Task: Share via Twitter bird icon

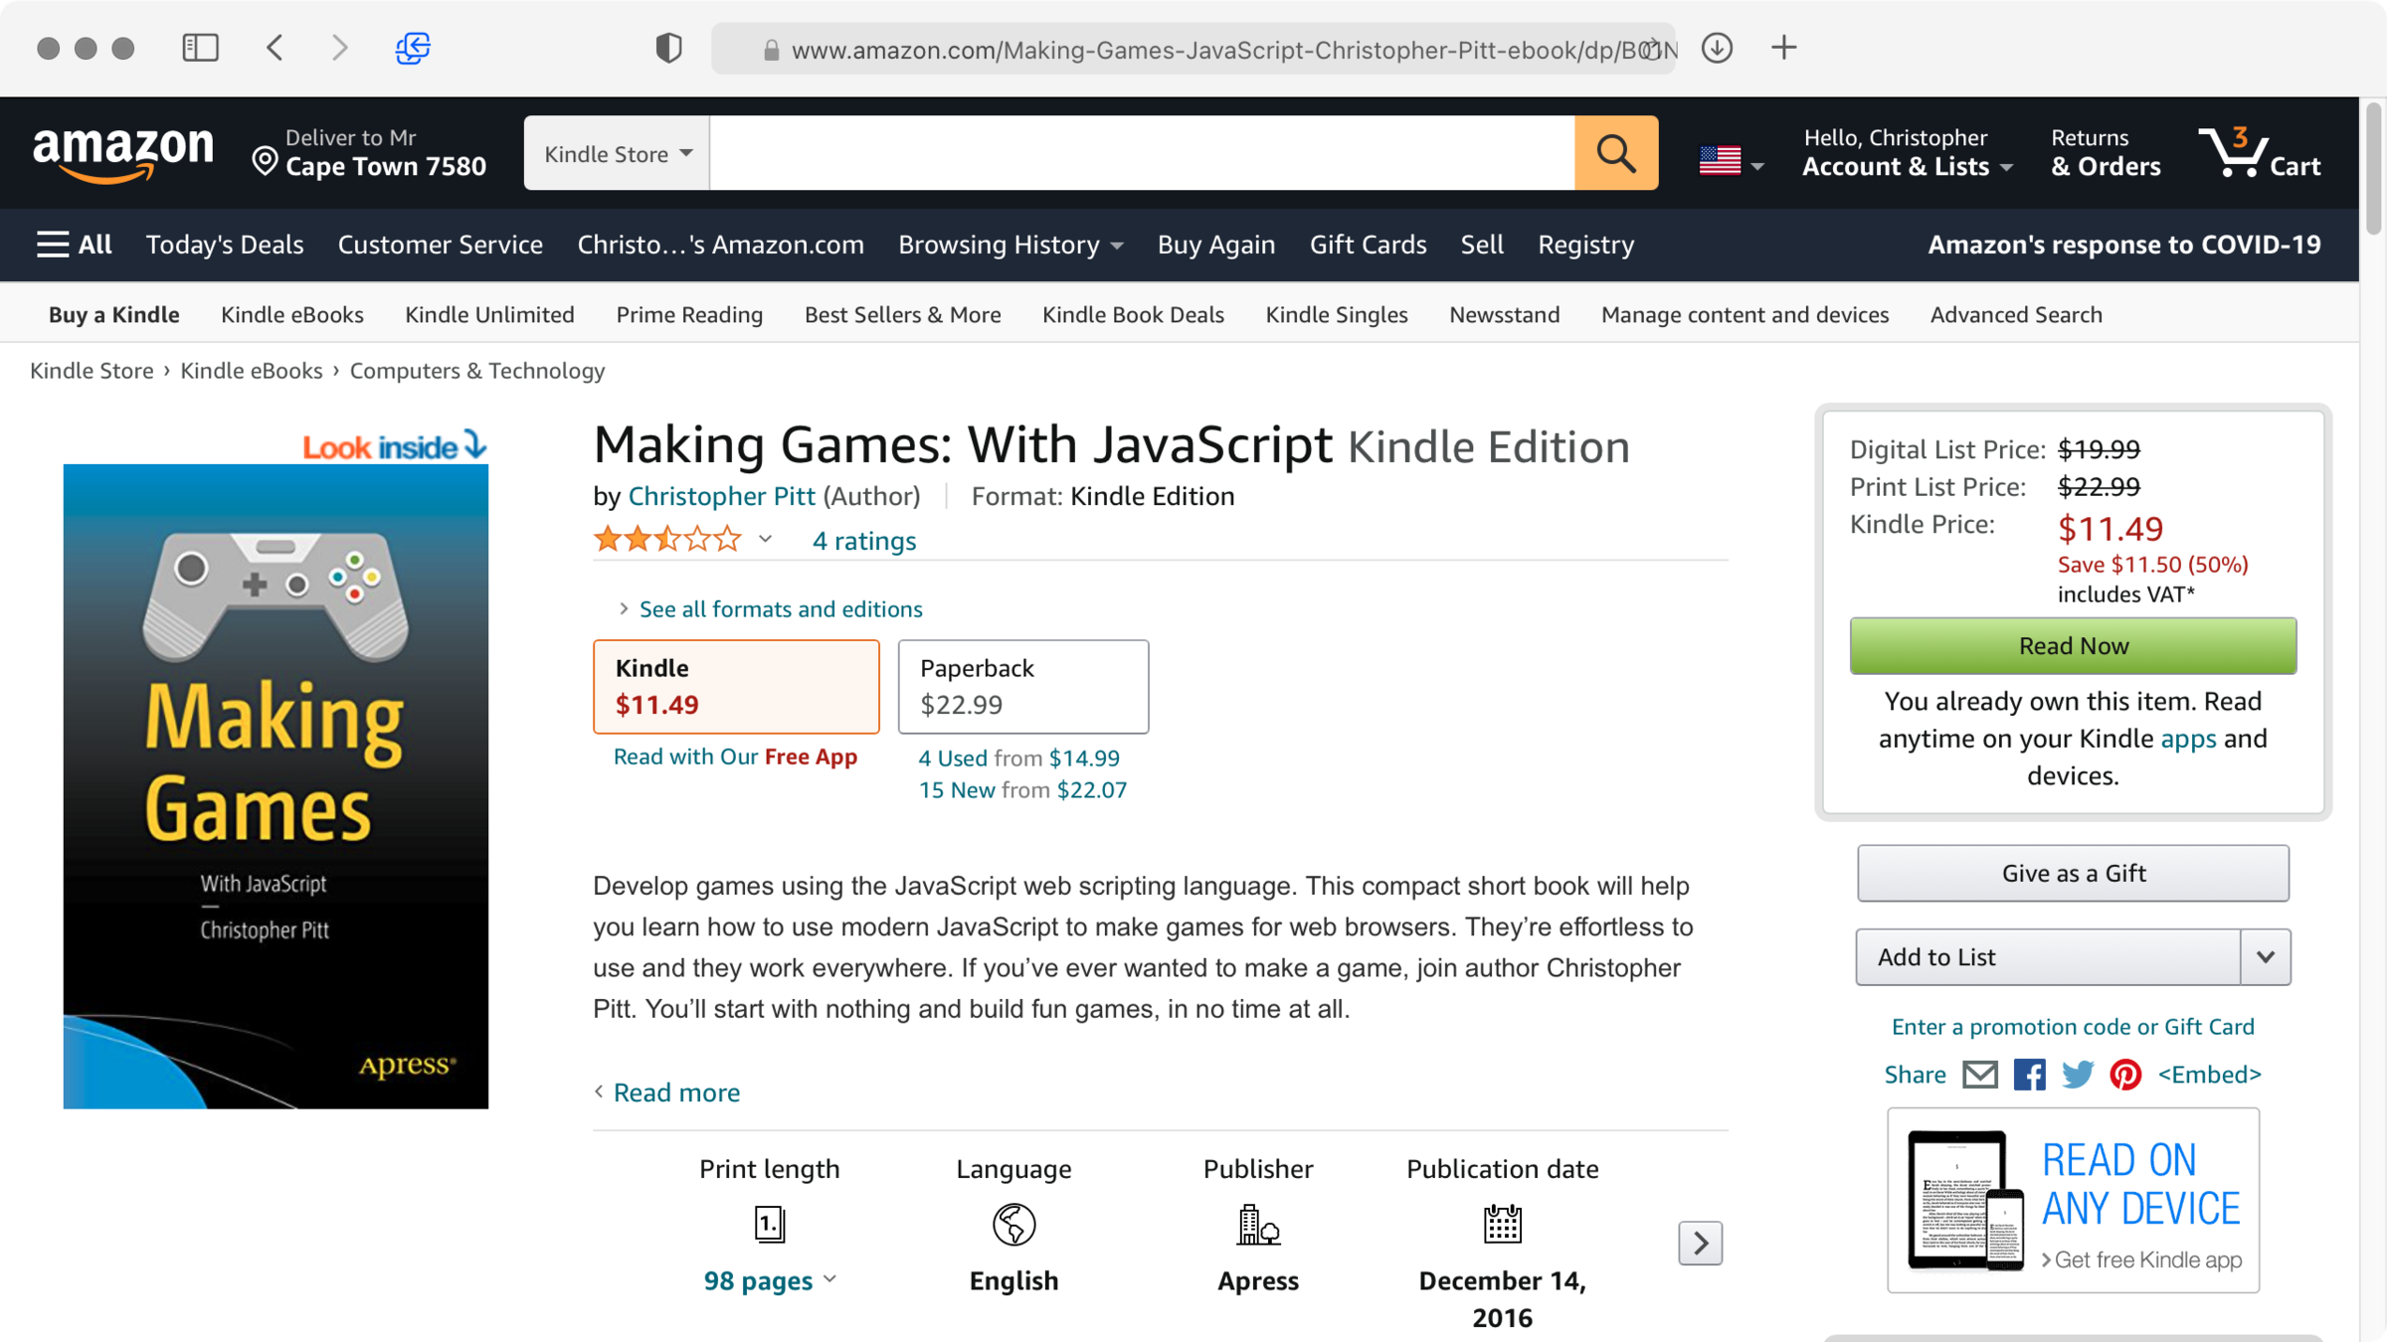Action: (x=2077, y=1075)
